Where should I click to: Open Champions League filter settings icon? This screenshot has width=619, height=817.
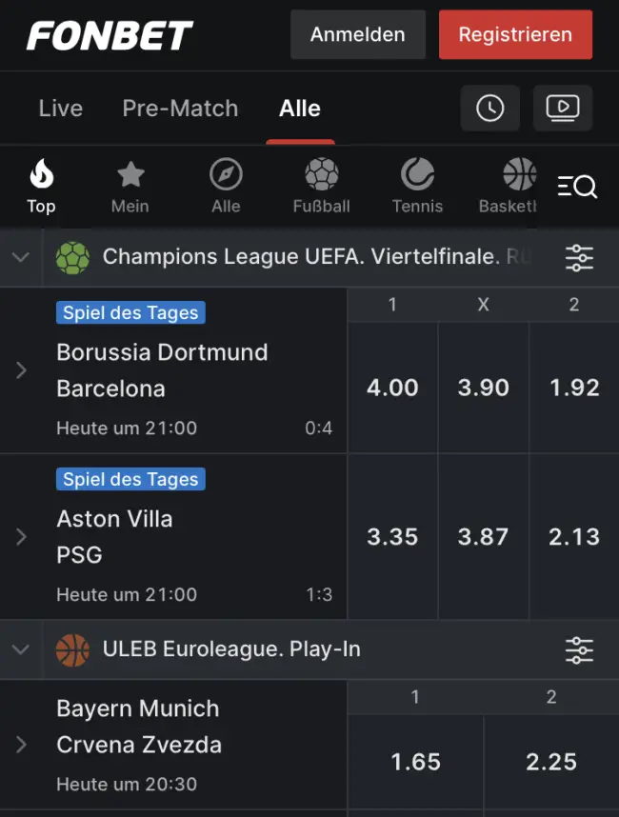[579, 257]
